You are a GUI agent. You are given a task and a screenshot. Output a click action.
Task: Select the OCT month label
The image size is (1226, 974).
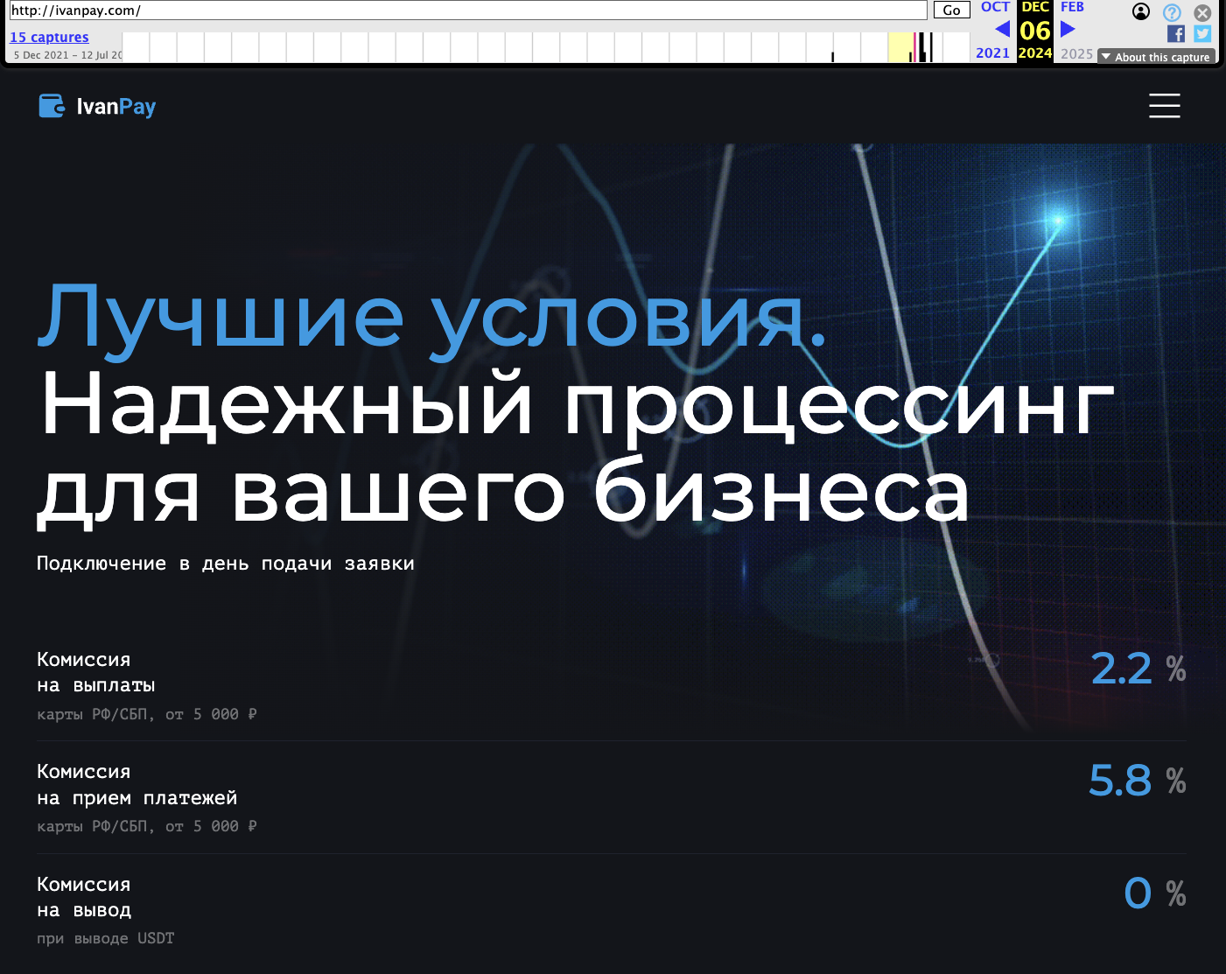[x=995, y=6]
